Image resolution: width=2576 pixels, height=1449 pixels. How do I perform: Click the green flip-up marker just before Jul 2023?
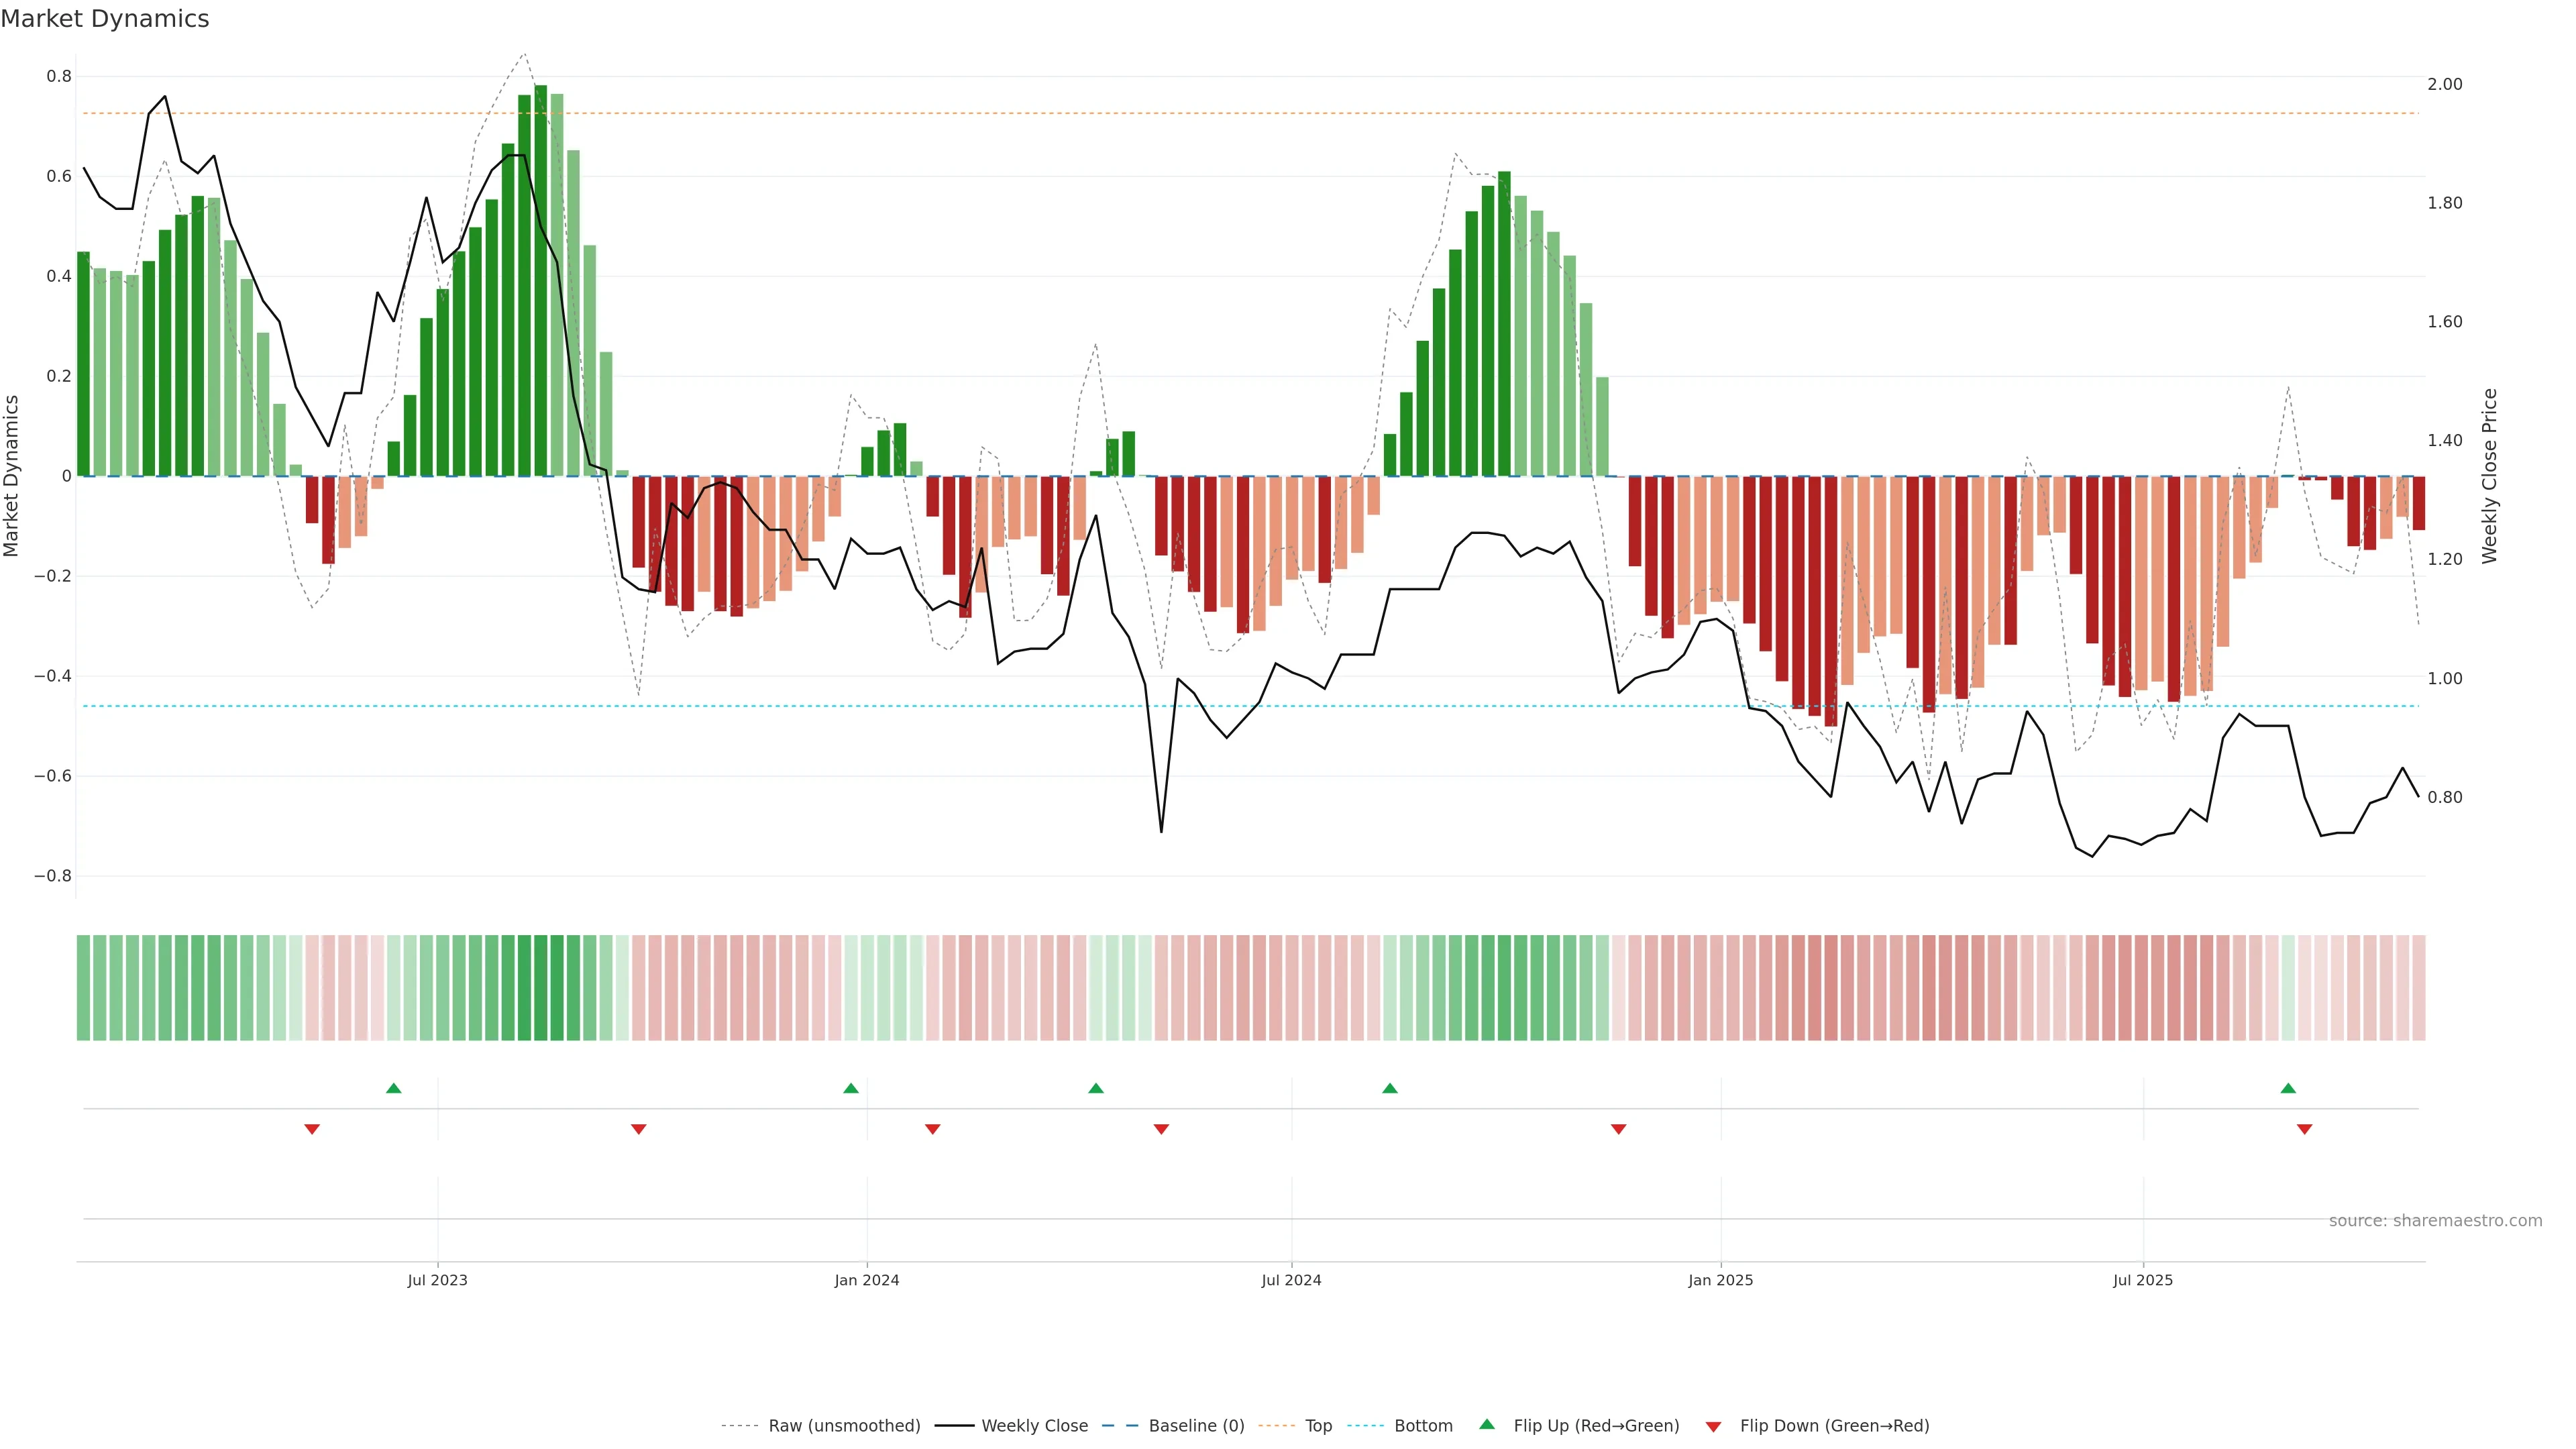click(x=393, y=1088)
